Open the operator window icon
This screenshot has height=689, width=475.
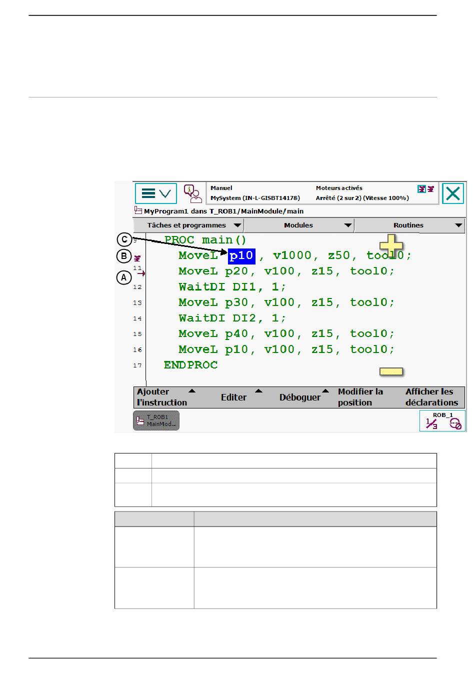(192, 193)
